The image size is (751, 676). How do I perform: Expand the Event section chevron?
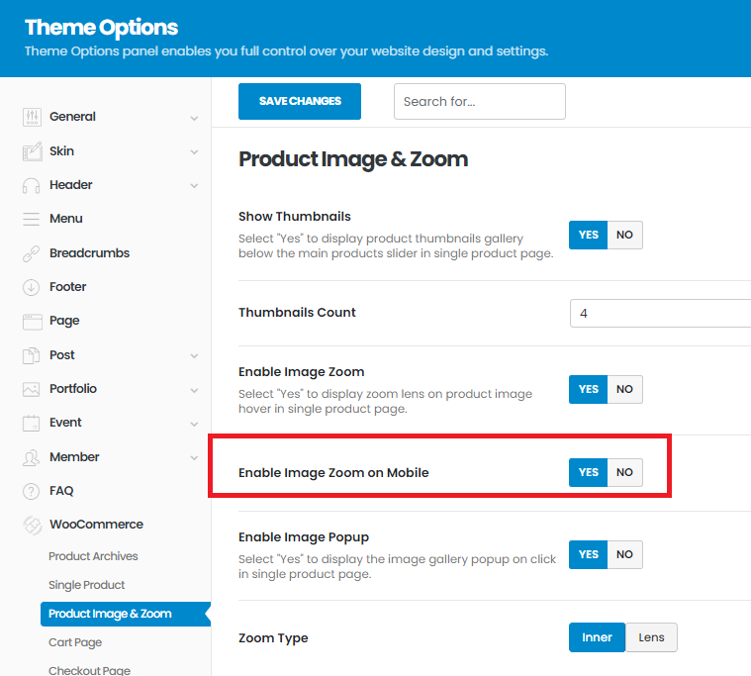[194, 424]
